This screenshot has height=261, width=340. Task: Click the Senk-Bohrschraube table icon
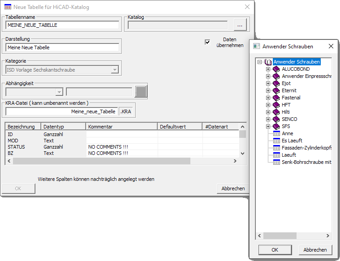pyautogui.click(x=276, y=162)
